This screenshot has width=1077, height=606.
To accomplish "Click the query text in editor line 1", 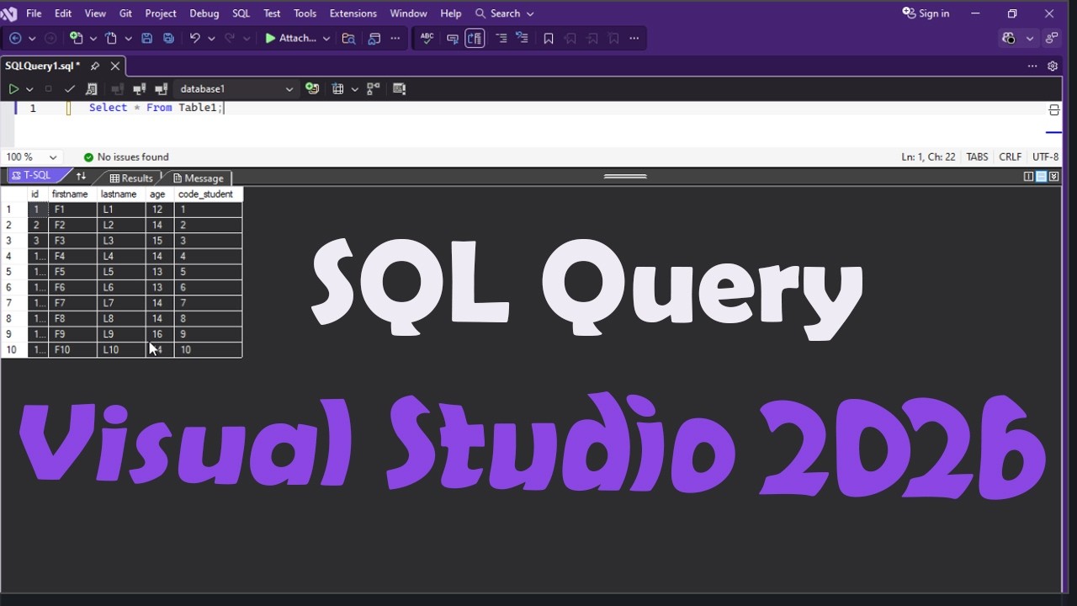I will coord(155,108).
